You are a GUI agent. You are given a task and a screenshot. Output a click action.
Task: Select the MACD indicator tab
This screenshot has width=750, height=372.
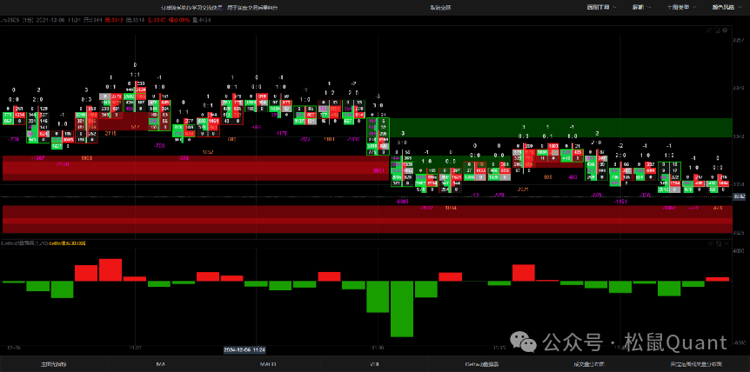pos(268,364)
